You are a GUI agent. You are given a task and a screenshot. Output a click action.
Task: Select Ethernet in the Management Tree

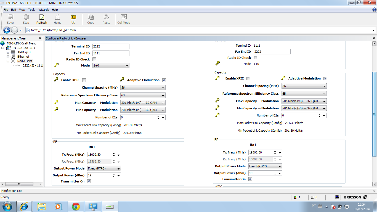click(23, 57)
